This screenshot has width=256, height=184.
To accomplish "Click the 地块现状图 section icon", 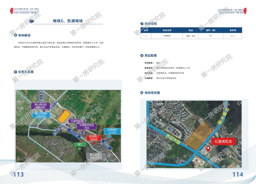I will [x=142, y=93].
